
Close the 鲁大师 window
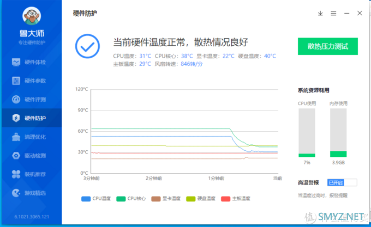coord(360,13)
